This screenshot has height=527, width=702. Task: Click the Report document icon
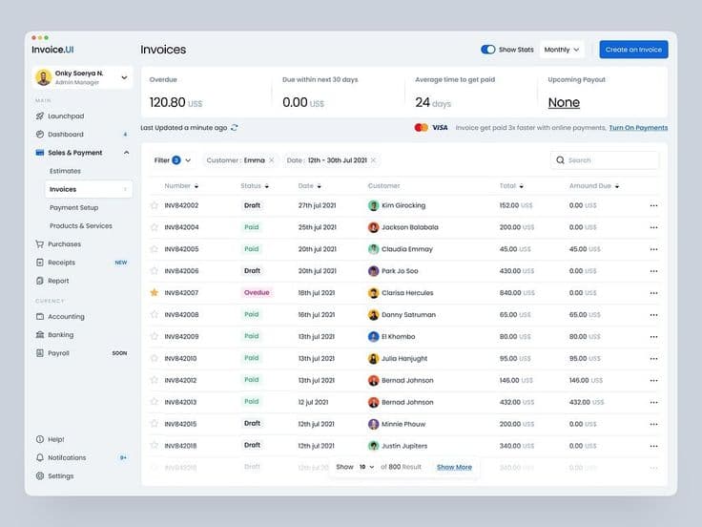[x=40, y=281]
